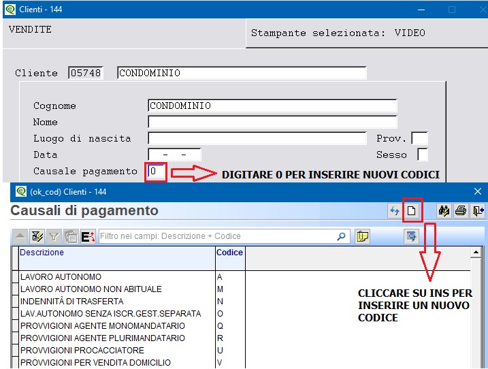Click the new document INS icon
Screen dimensions: 488x369
click(412, 211)
